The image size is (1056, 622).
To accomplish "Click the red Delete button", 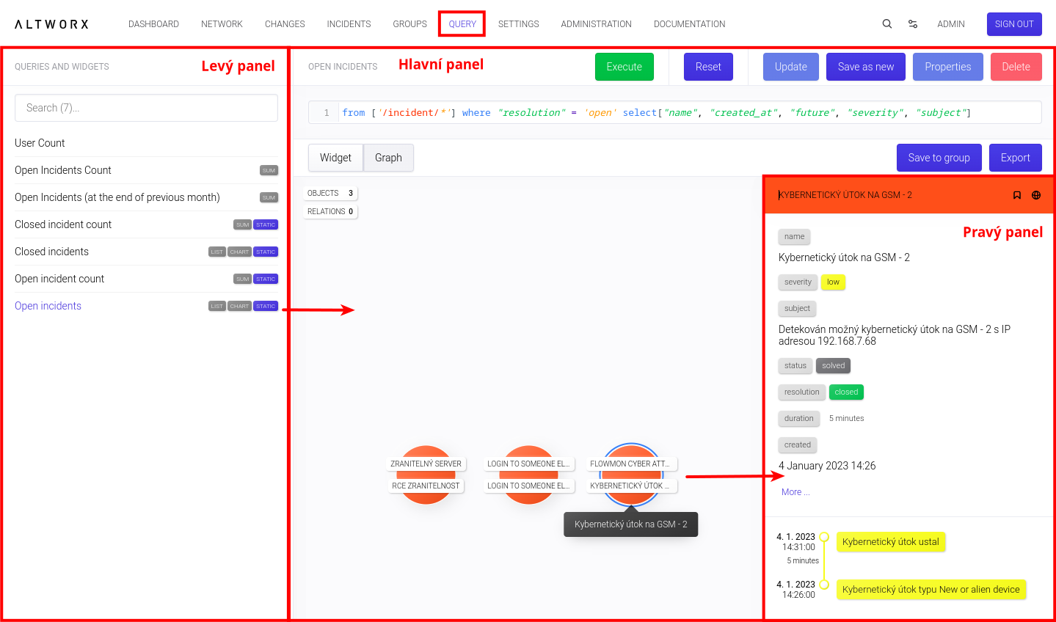I will tap(1016, 67).
